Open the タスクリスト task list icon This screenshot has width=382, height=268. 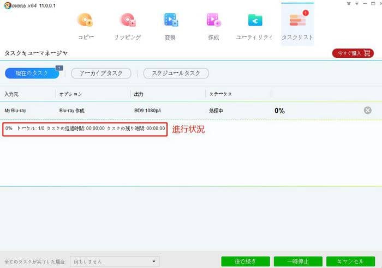click(297, 21)
